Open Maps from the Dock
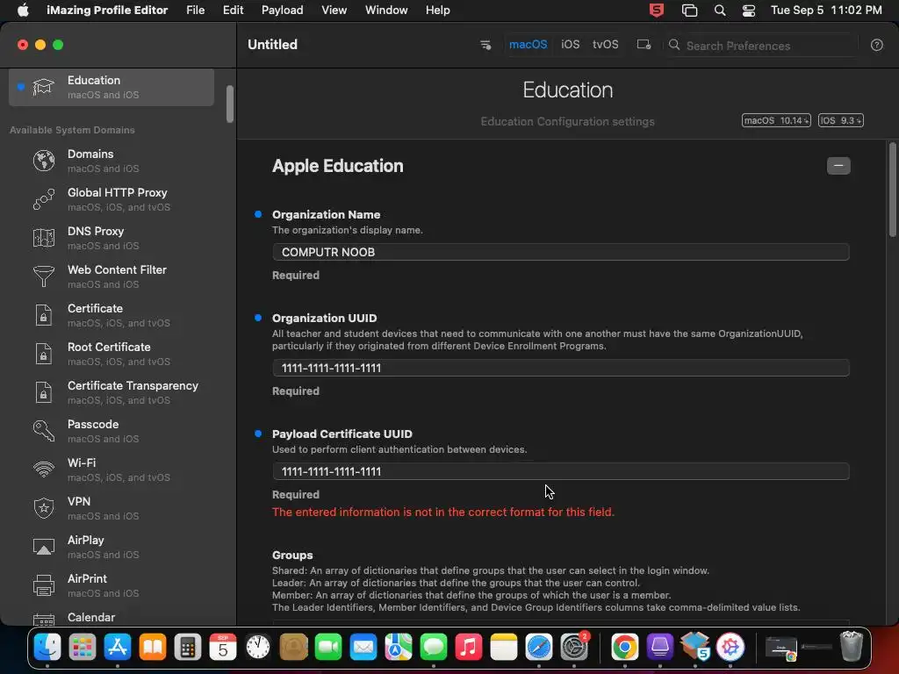 click(x=399, y=647)
